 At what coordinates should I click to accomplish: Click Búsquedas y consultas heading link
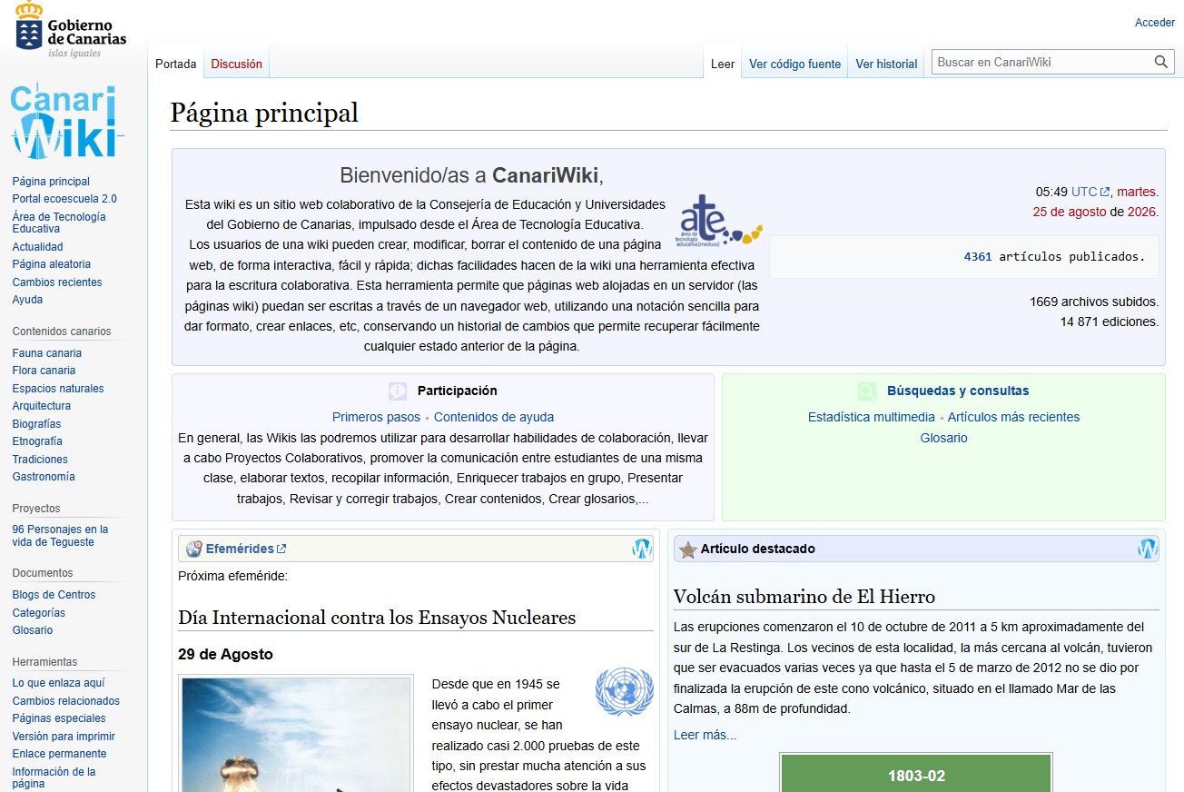click(x=958, y=391)
